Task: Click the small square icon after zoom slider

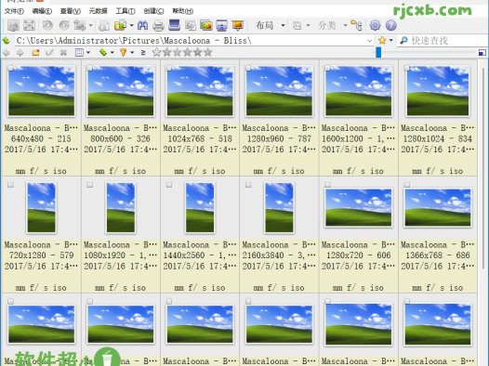Action: (482, 53)
